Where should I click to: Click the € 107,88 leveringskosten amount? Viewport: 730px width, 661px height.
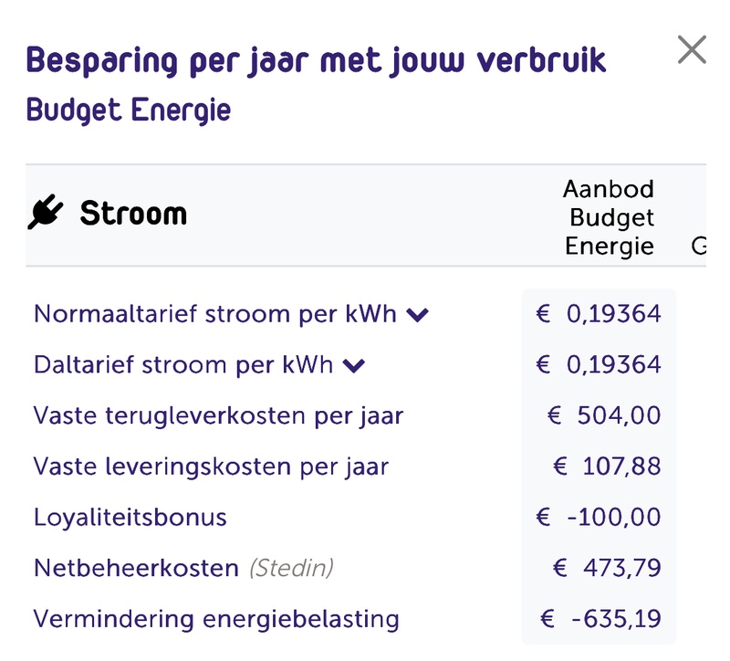point(607,467)
